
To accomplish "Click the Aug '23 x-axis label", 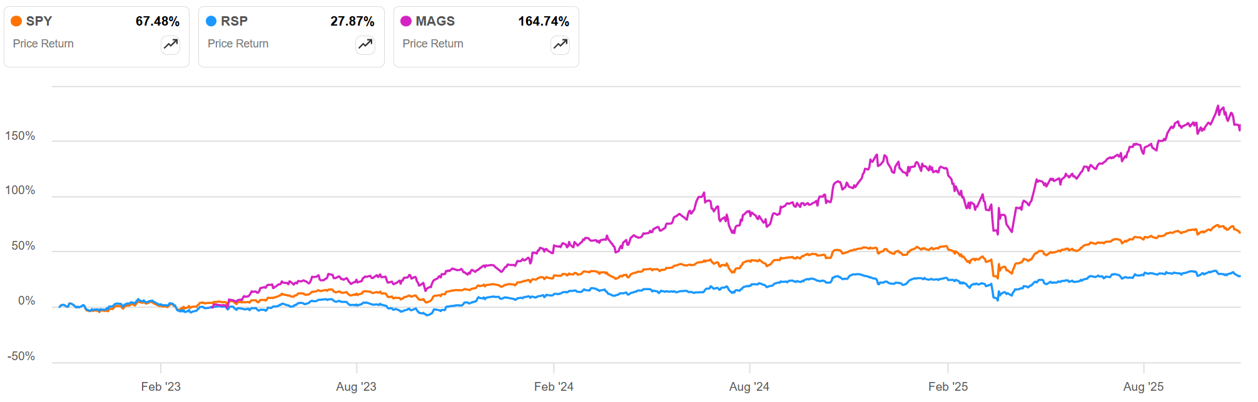I will point(356,386).
